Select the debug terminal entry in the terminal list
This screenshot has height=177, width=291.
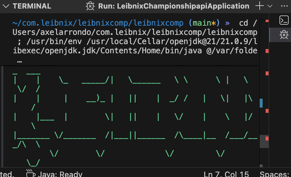coord(284,35)
